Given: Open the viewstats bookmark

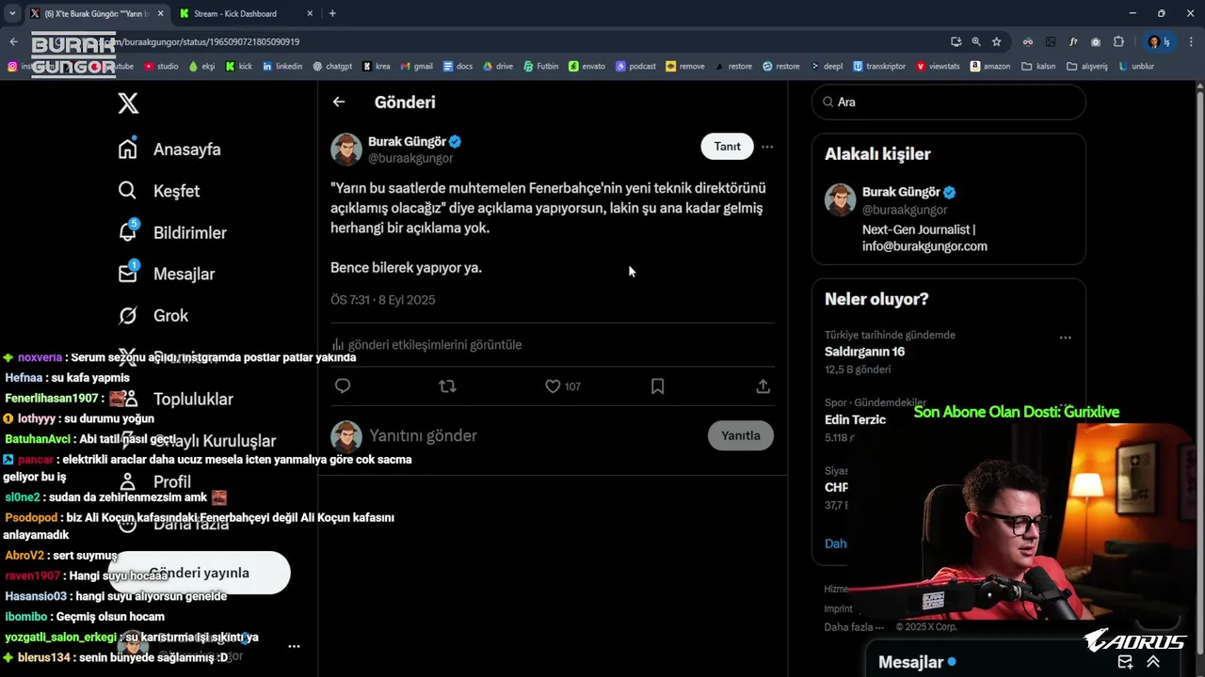Looking at the screenshot, I should (x=938, y=67).
